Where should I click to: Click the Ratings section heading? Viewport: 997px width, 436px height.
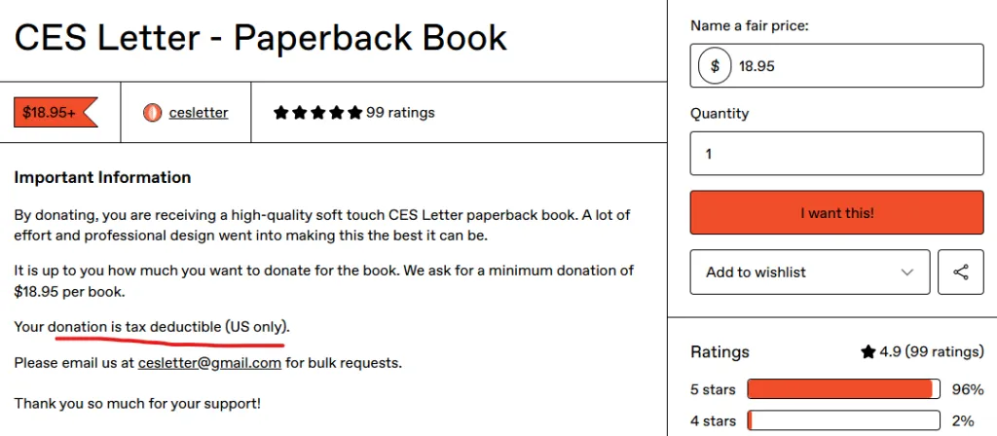pyautogui.click(x=720, y=352)
